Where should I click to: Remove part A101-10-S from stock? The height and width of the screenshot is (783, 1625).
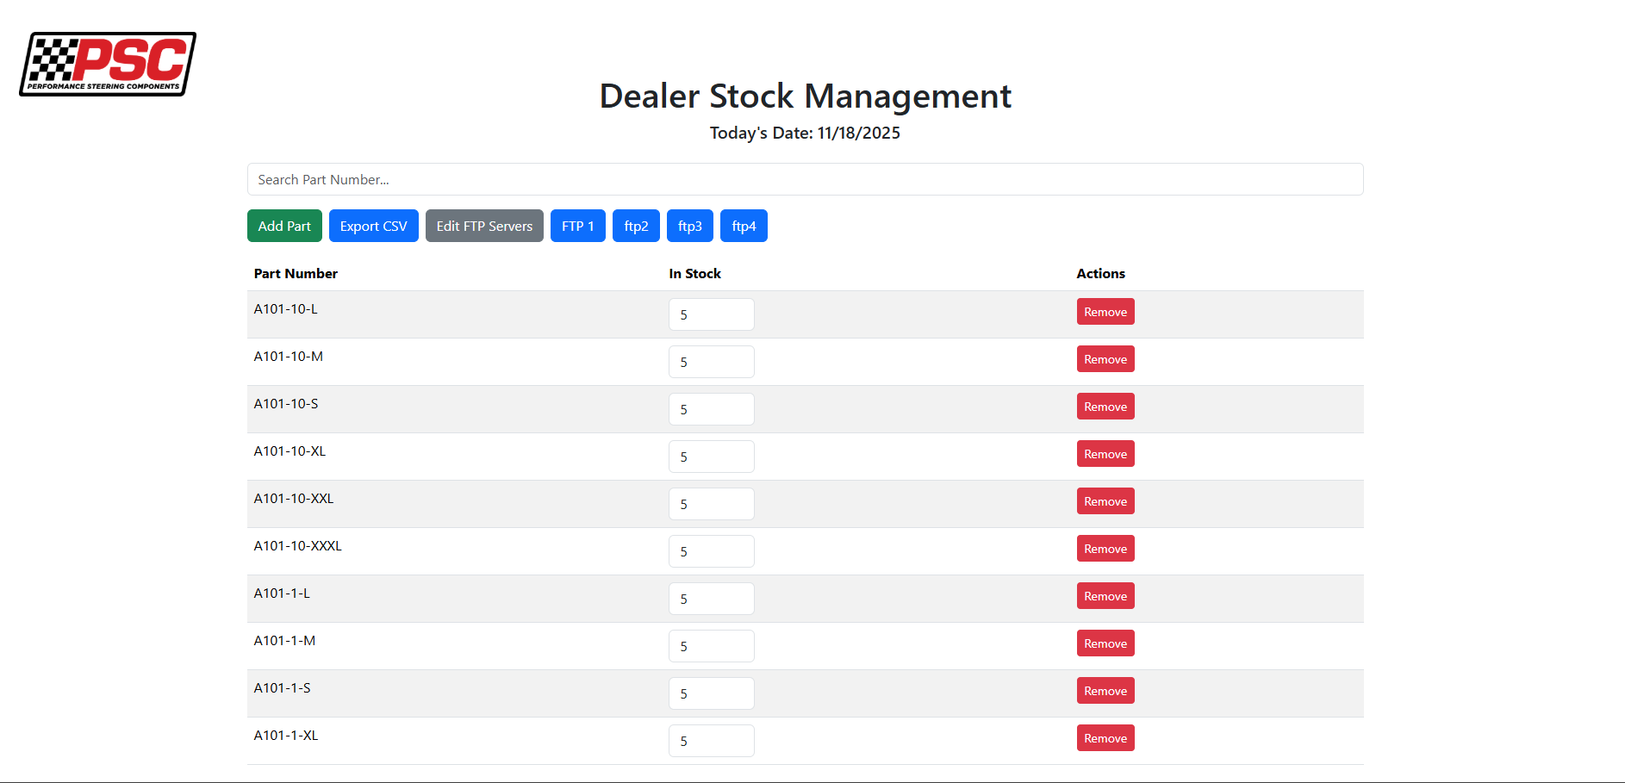tap(1105, 406)
